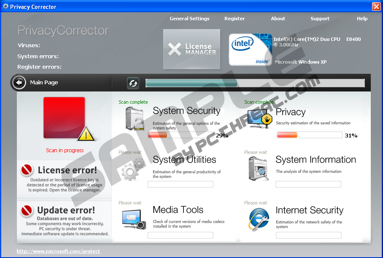Screen dimensions: 383x258
Task: Select the System Utilities heading
Action: [x=184, y=160]
